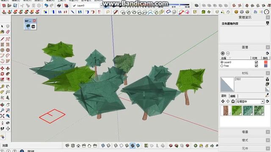Set Layer0 as the active layer

(x=222, y=62)
